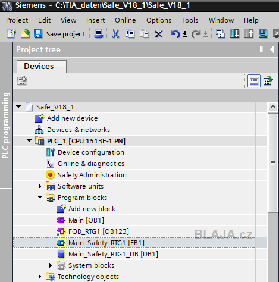Click the red Safety Administration icon
Screen dimensions: 279x282
point(50,175)
